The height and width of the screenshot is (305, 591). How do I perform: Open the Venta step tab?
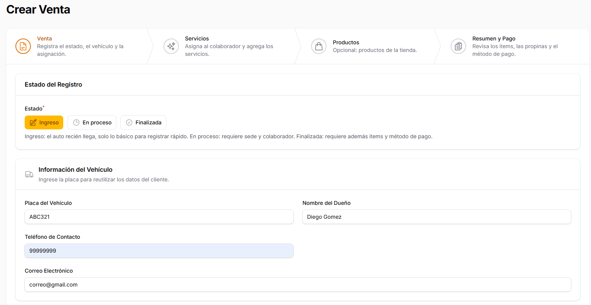pos(77,46)
